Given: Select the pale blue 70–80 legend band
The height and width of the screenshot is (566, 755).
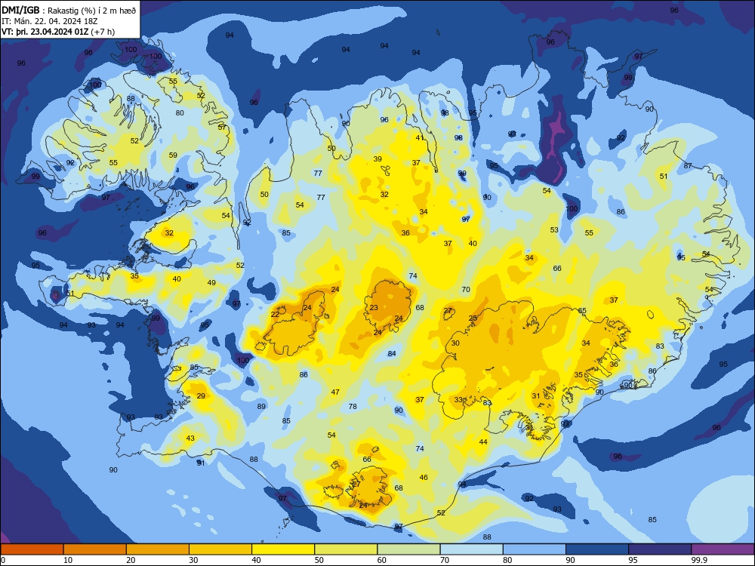Looking at the screenshot, I should click(471, 549).
